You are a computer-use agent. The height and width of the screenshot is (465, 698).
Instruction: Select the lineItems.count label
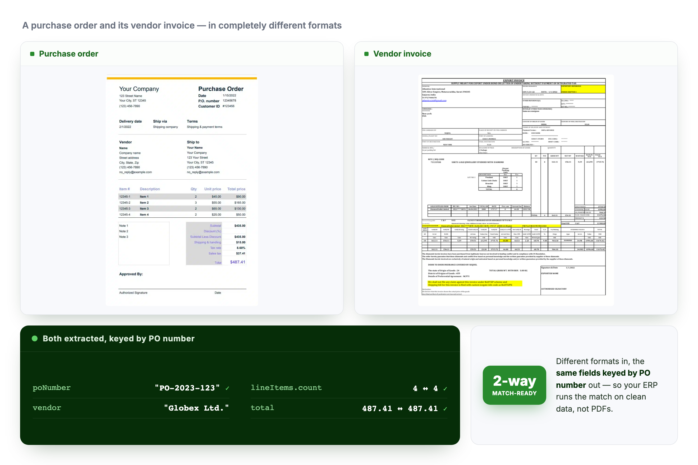[x=286, y=388]
